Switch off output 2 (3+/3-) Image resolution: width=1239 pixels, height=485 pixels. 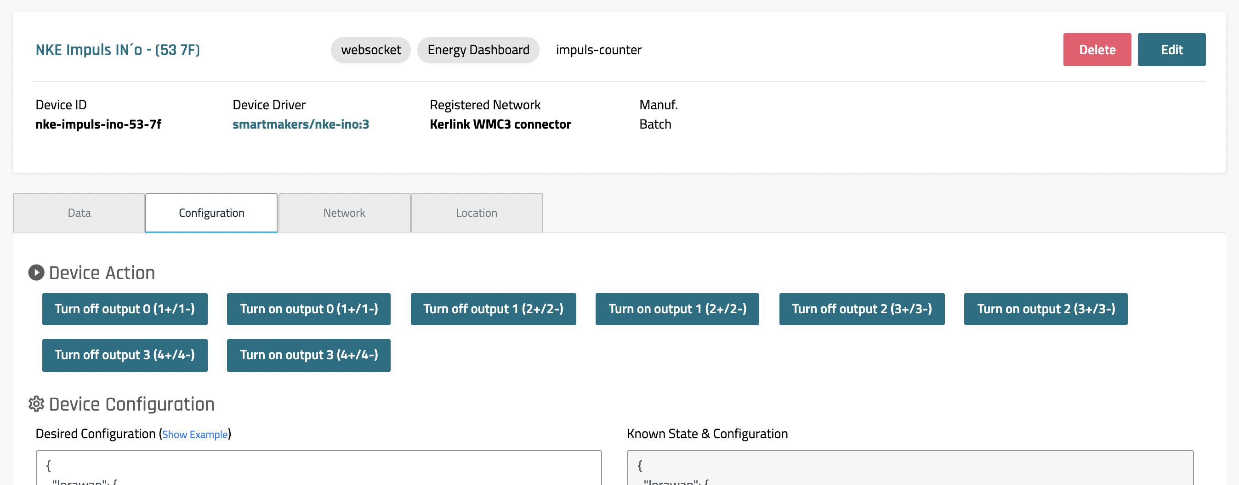pos(861,309)
